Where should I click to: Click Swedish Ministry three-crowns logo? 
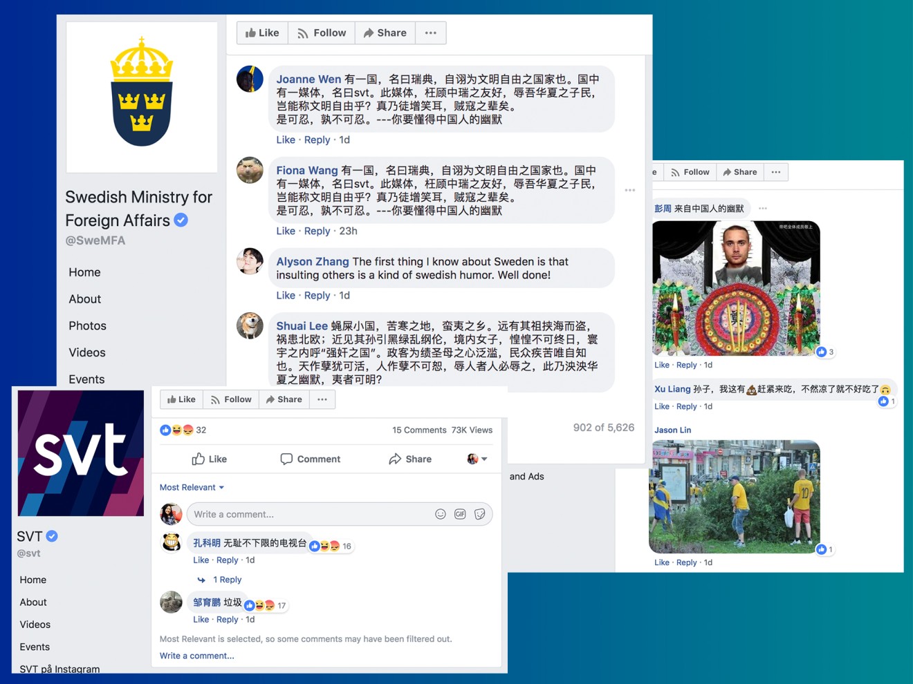pyautogui.click(x=142, y=93)
